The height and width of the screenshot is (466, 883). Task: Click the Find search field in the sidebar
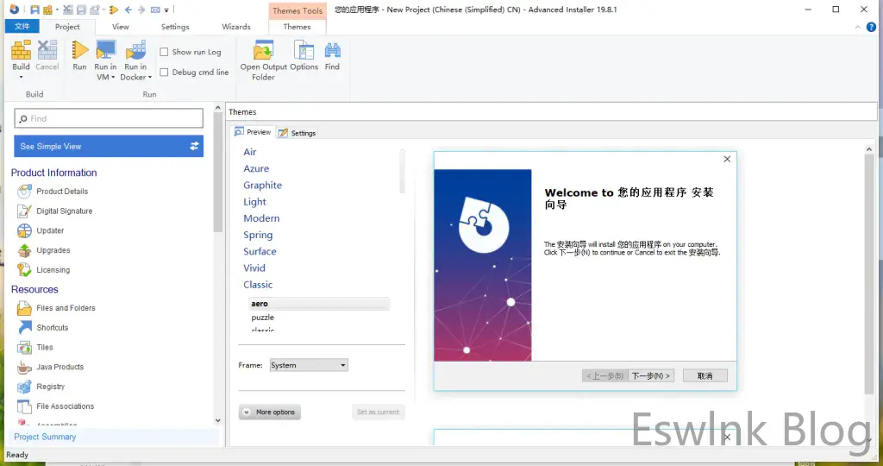[x=109, y=118]
